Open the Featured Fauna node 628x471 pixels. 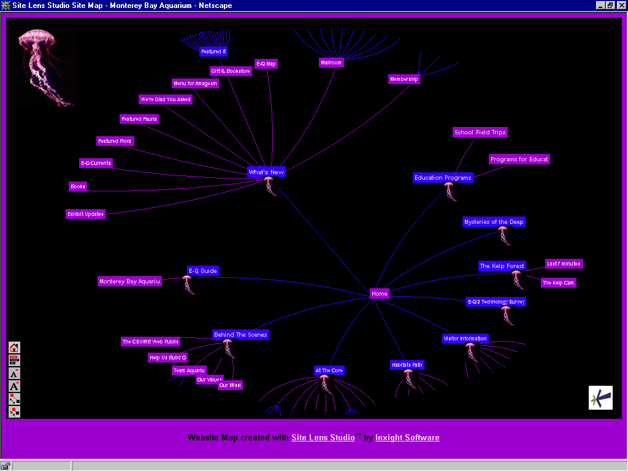point(139,119)
